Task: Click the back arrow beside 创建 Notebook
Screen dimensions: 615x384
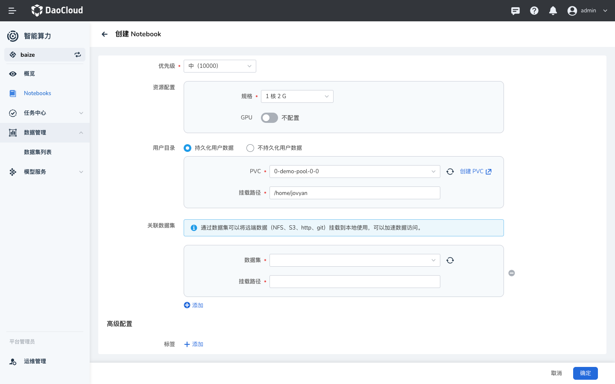Action: coord(105,34)
